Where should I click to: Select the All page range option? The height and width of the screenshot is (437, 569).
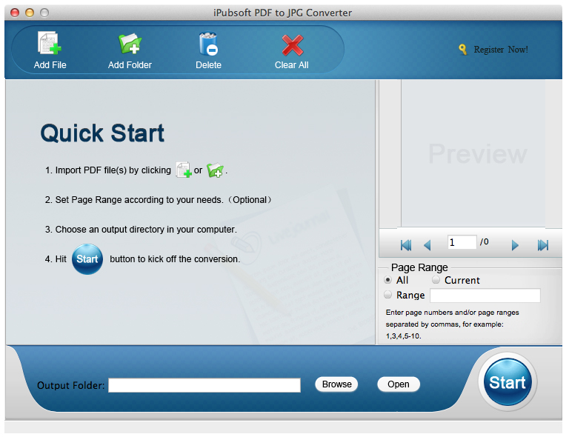[388, 280]
